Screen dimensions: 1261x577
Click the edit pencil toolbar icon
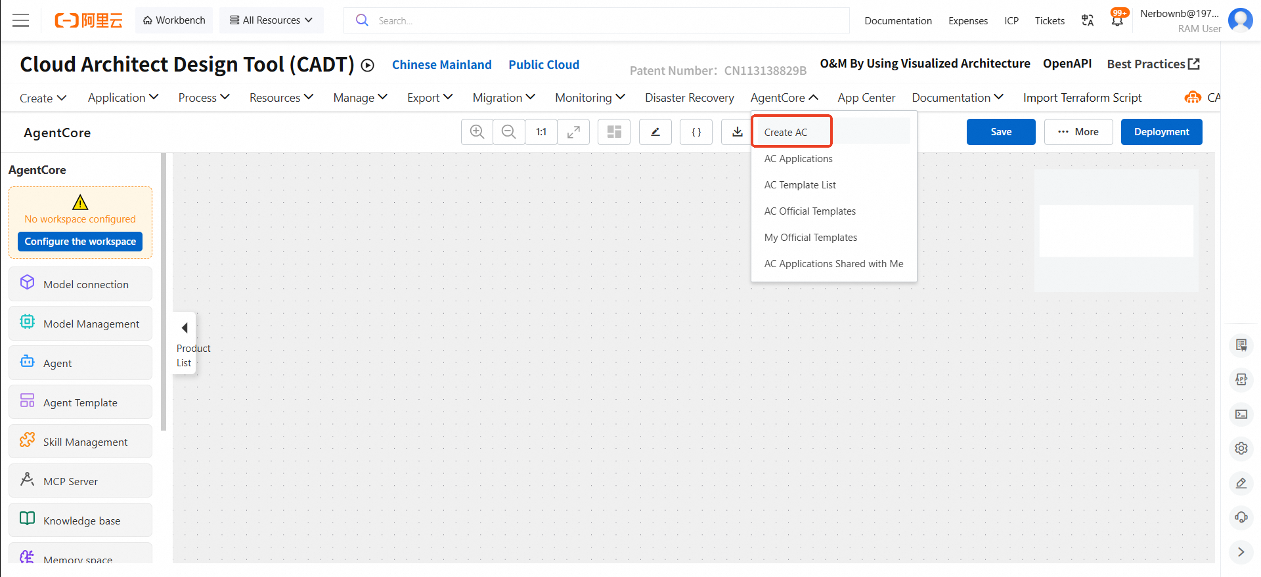point(655,132)
